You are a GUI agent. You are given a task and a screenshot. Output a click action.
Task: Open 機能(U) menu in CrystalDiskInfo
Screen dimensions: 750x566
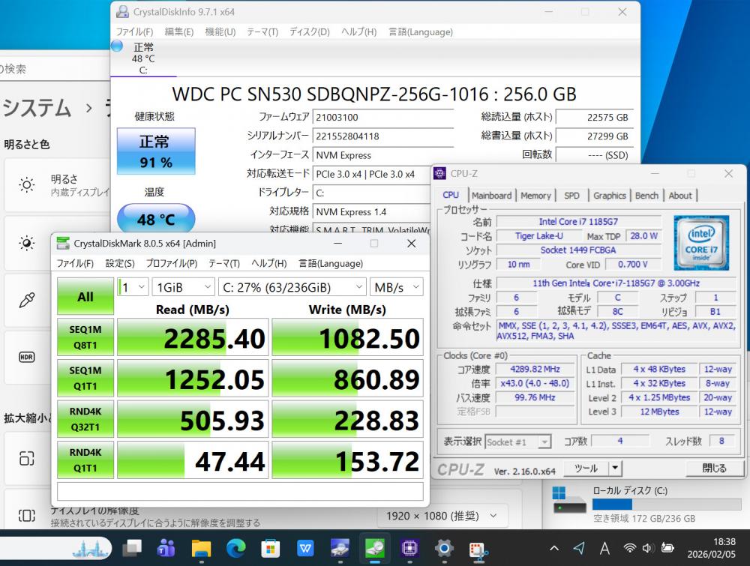tap(220, 32)
